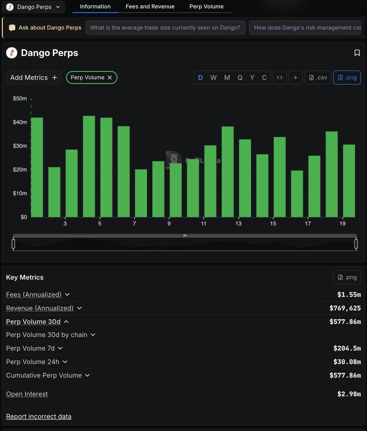Click the first bar in the chart
The height and width of the screenshot is (431, 367).
click(37, 167)
